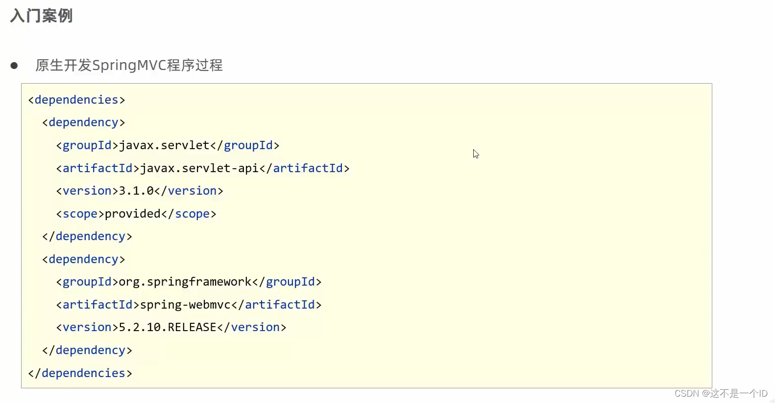Select the artifactId line with spring-webmvc
Screen dimensions: 775x403
[189, 305]
